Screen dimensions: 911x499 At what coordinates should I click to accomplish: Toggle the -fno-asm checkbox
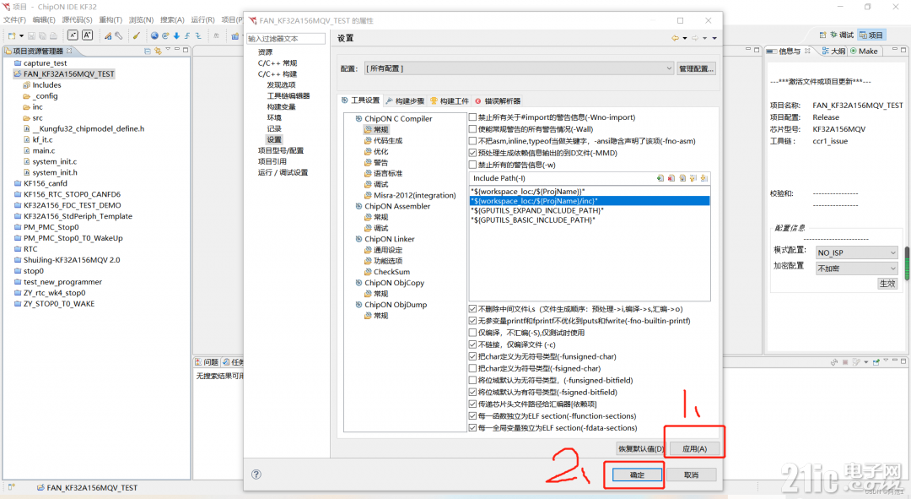point(473,141)
